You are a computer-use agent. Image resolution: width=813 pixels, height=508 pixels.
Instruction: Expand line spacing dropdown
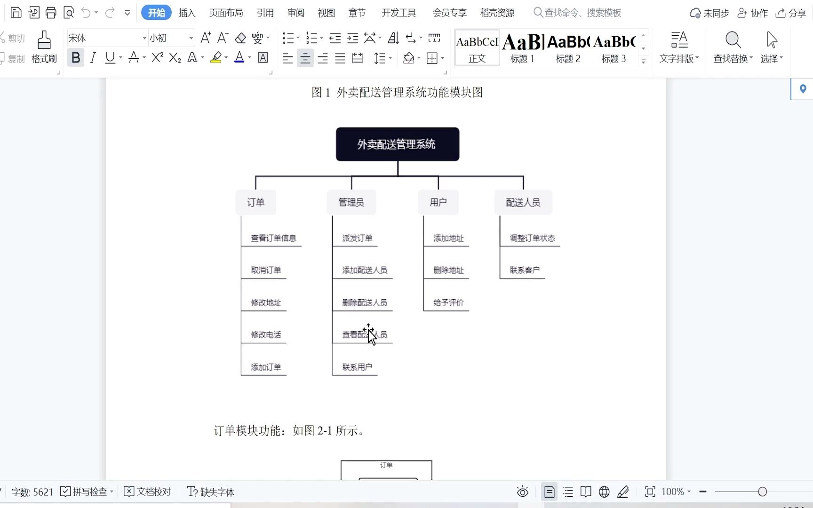pyautogui.click(x=391, y=58)
